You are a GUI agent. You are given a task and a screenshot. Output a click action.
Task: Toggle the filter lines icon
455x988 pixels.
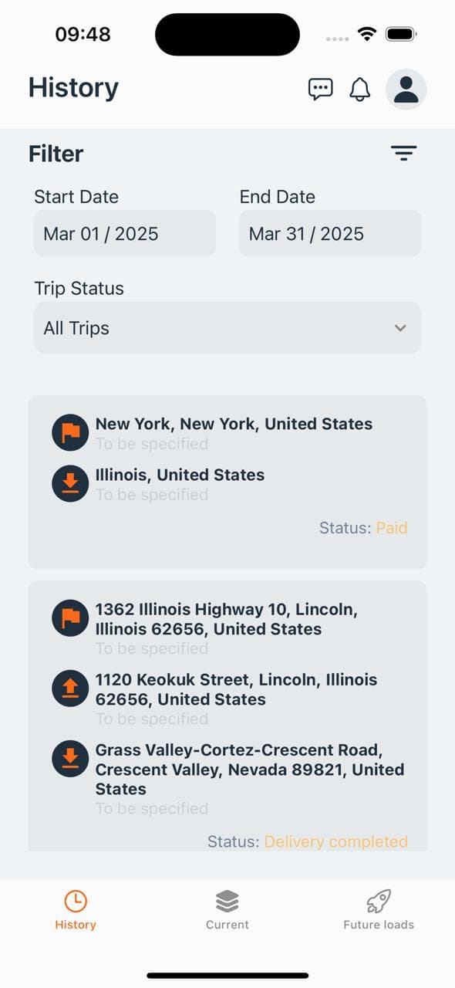(403, 153)
